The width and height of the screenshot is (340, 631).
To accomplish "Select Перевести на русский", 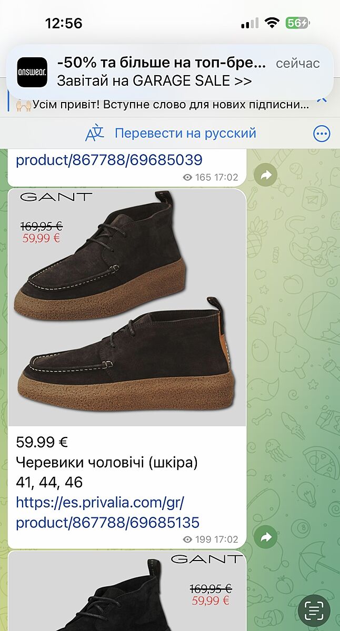I will point(185,133).
